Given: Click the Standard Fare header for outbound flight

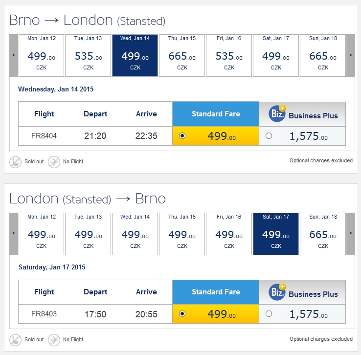Looking at the screenshot, I should coord(216,114).
